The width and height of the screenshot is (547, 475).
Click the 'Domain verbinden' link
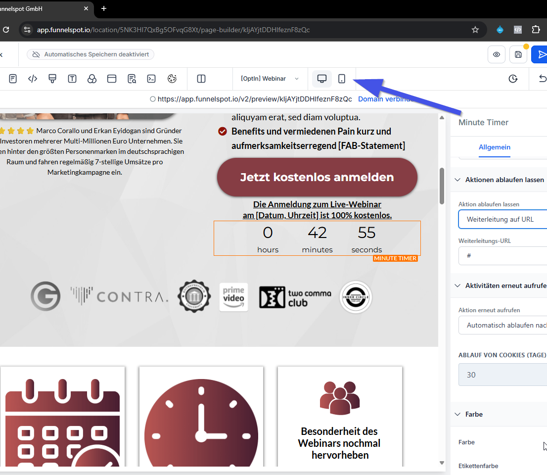[x=385, y=99]
